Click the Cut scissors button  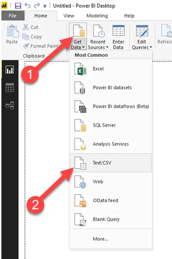(31, 27)
